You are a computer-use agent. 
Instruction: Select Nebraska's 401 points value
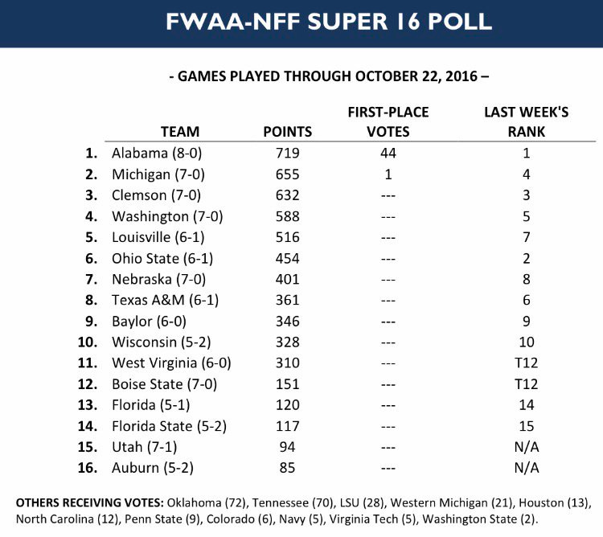[x=287, y=279]
